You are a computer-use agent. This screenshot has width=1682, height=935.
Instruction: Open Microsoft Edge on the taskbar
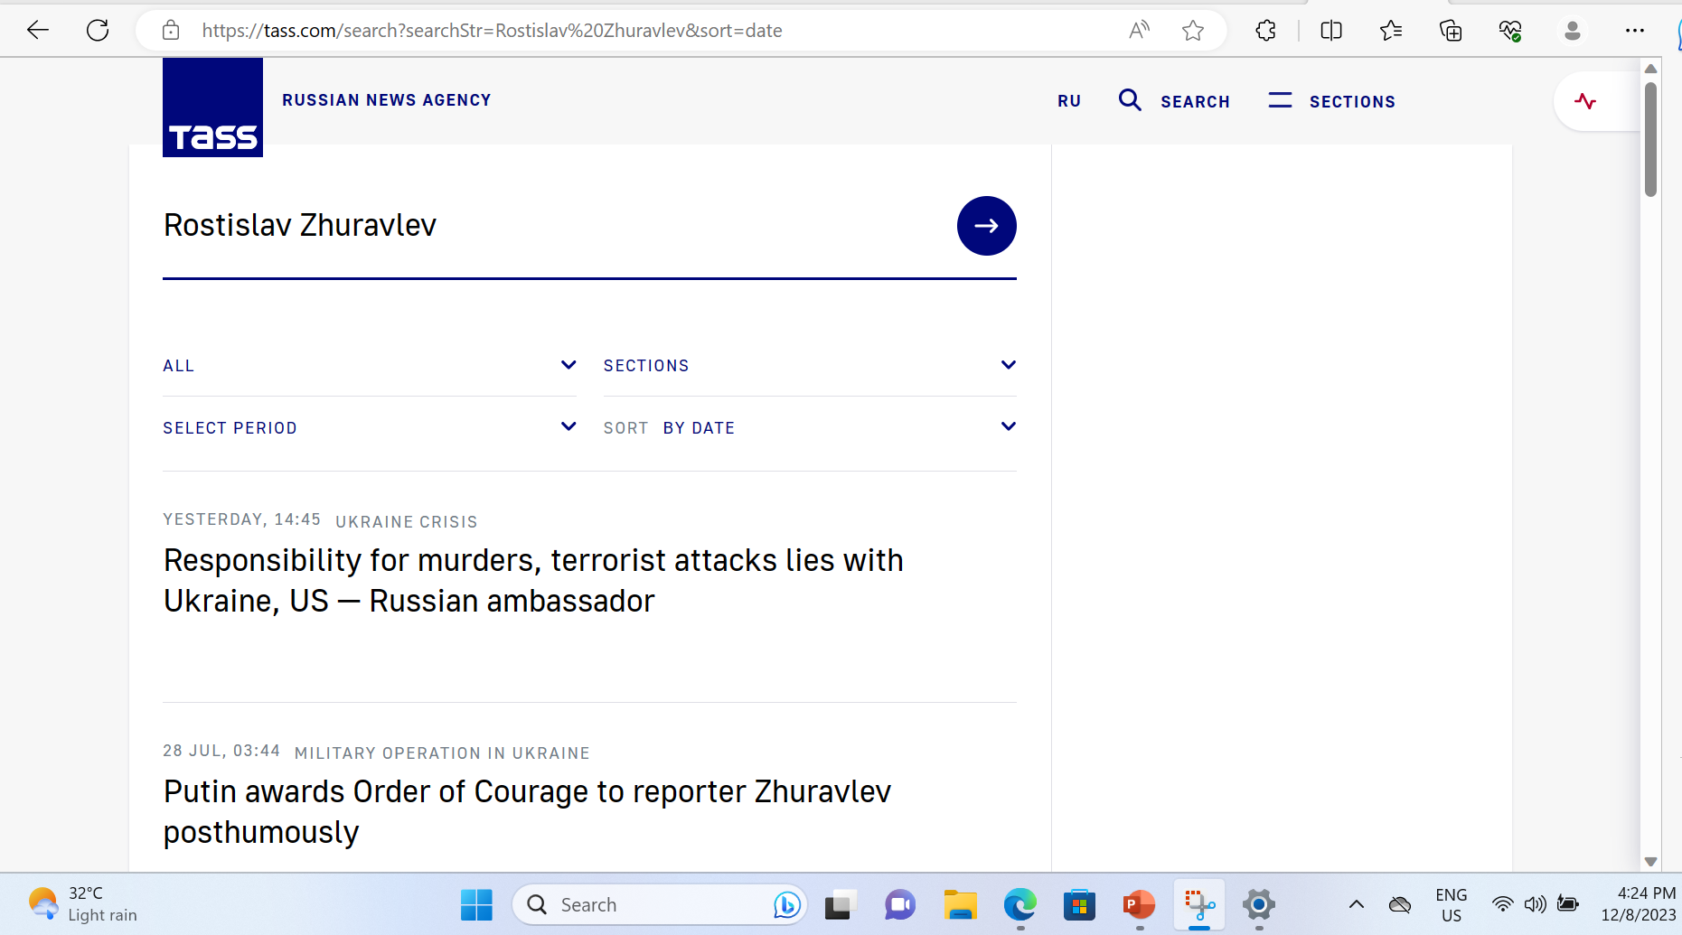(1020, 904)
